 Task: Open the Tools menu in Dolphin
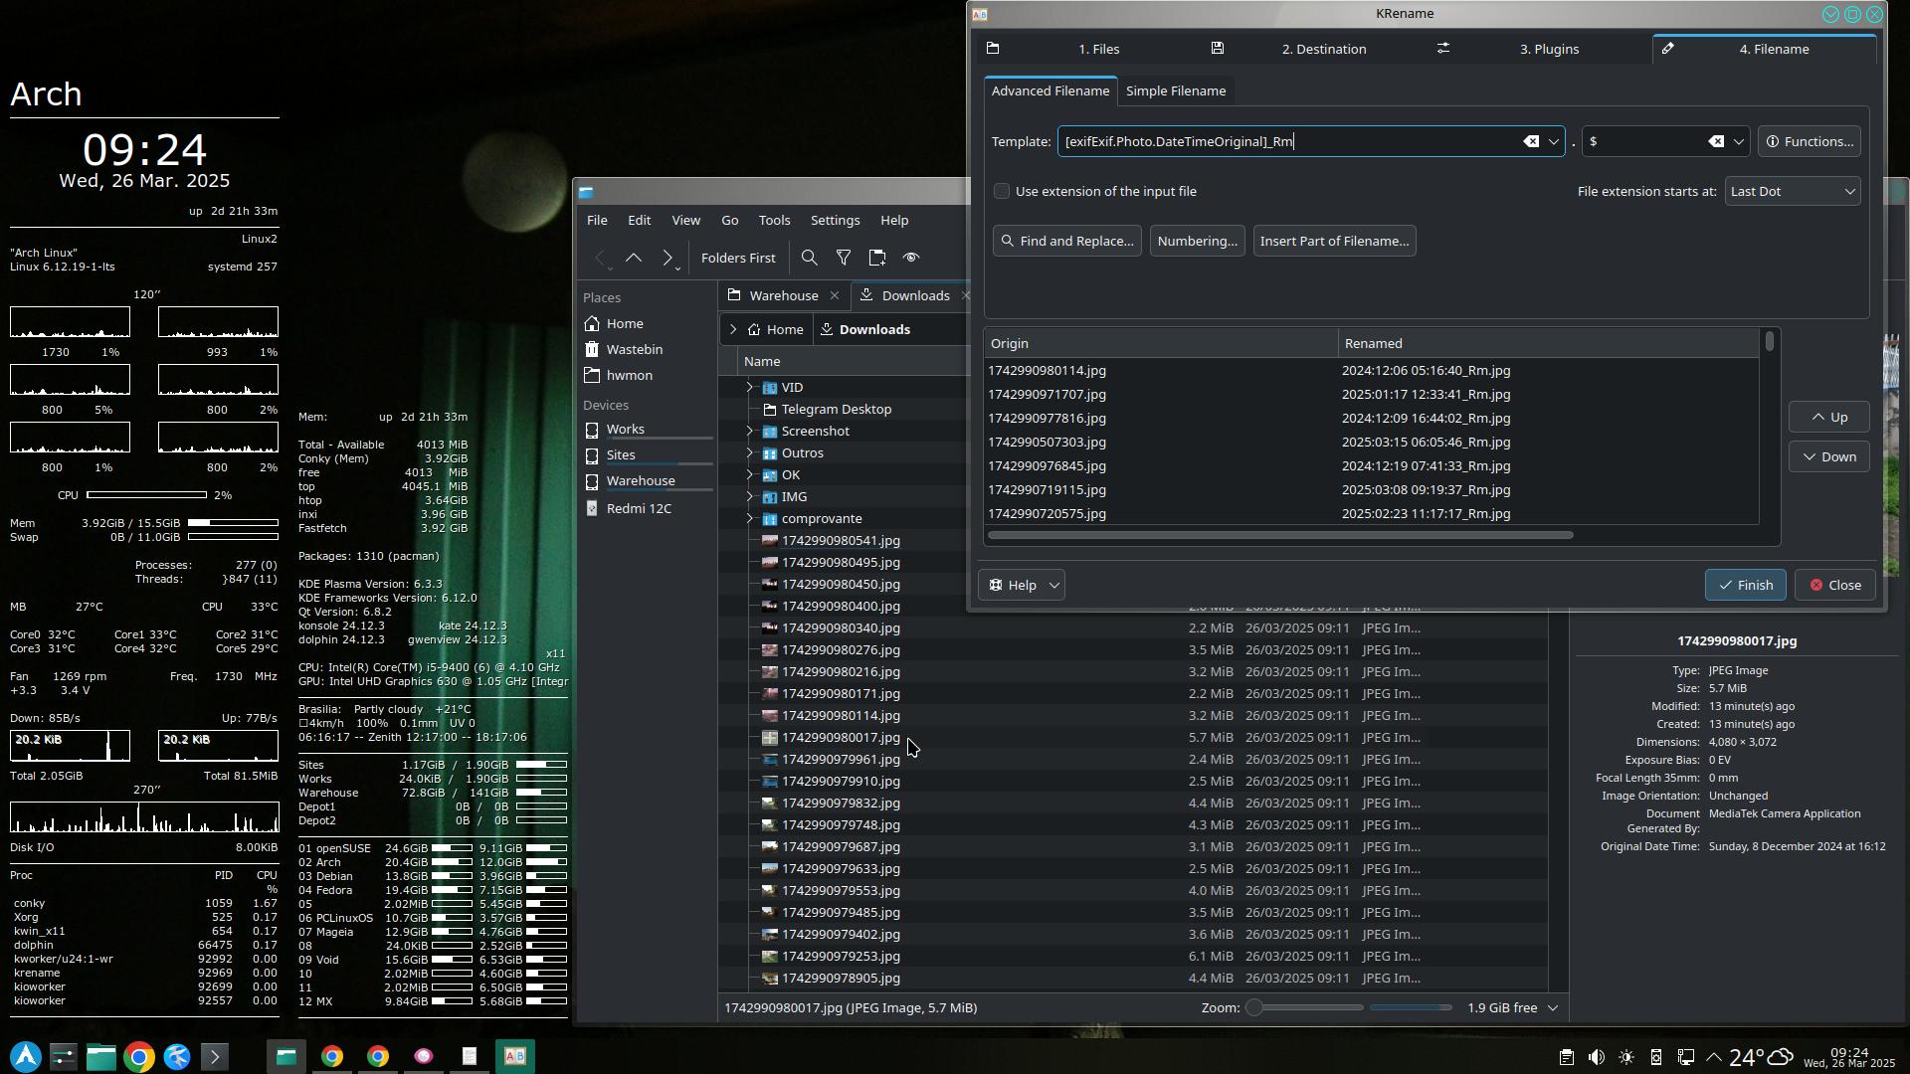(774, 220)
